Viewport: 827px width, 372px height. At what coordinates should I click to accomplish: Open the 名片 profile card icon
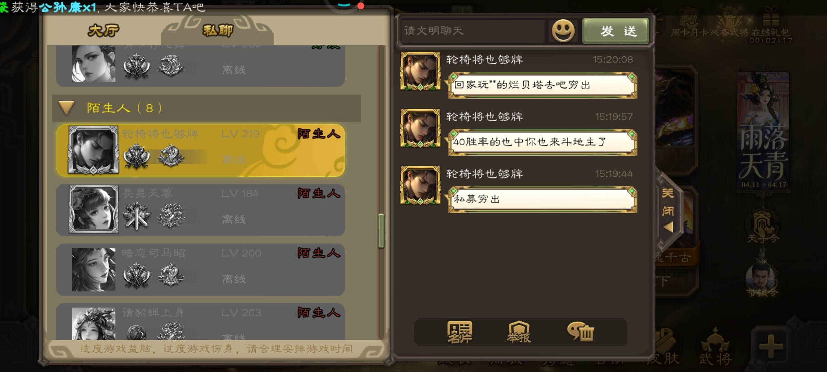[x=460, y=332]
